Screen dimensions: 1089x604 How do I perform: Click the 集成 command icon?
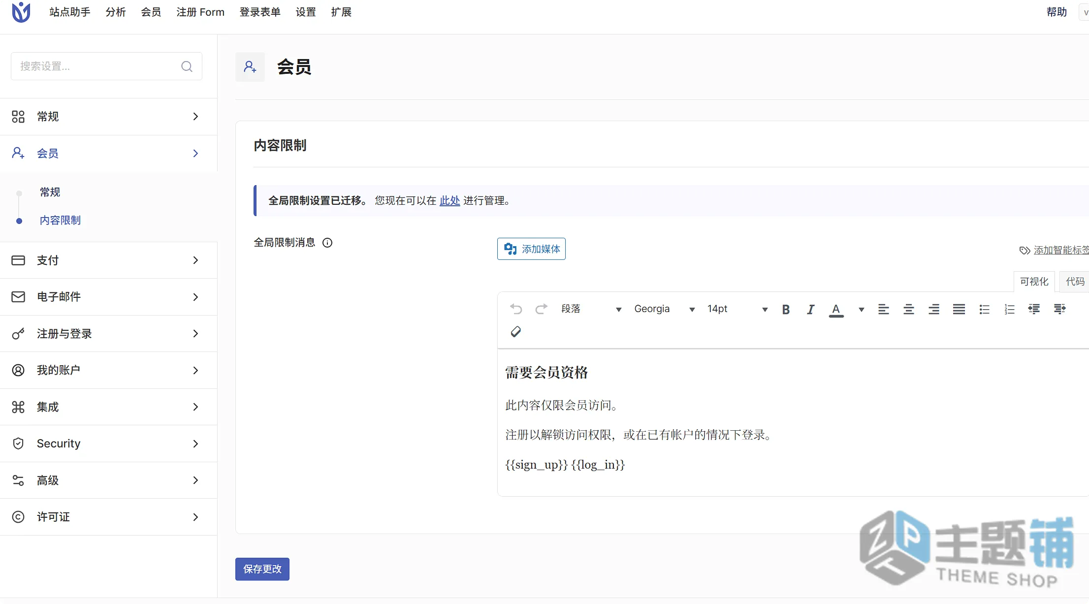click(x=18, y=407)
